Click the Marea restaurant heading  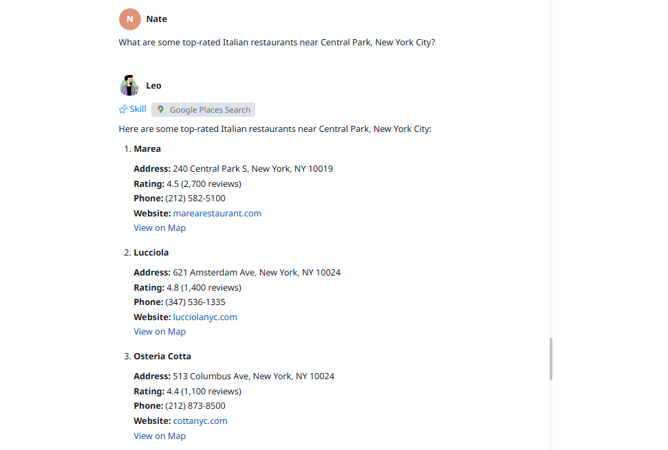(x=147, y=149)
